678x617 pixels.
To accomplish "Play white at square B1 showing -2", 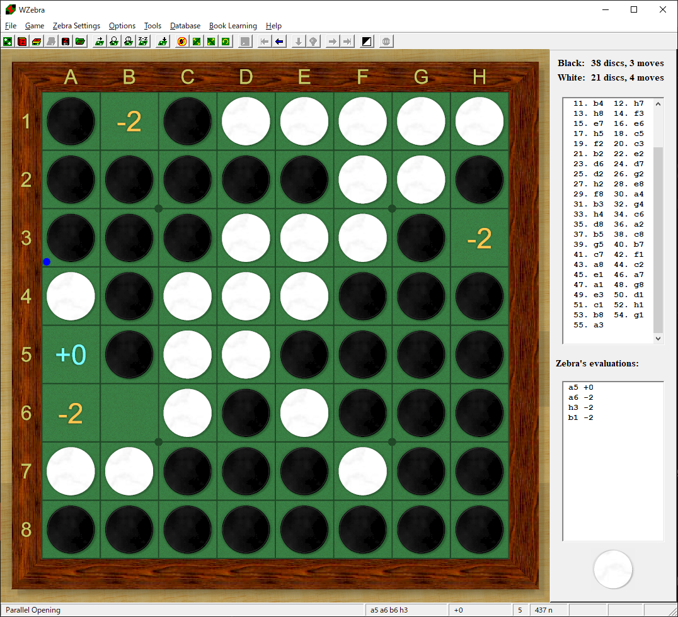I will tap(129, 122).
